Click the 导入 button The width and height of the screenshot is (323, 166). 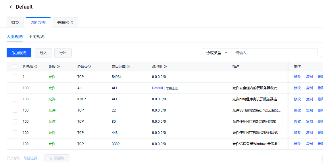[43, 53]
